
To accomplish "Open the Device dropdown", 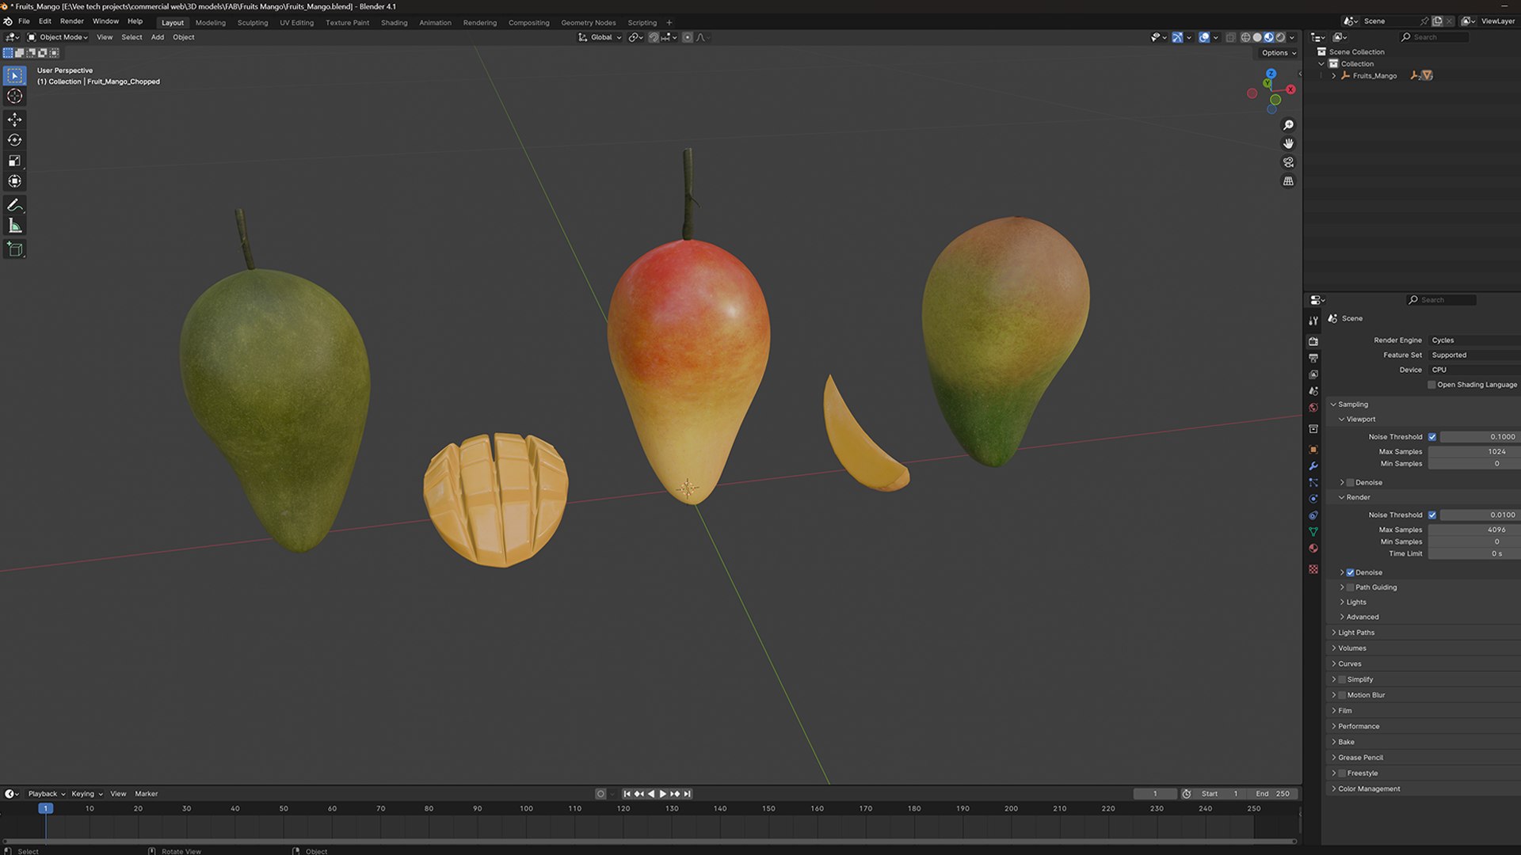I will point(1474,370).
